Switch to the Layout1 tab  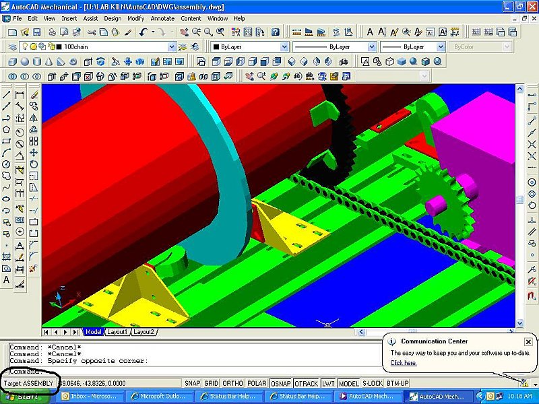[x=117, y=332]
